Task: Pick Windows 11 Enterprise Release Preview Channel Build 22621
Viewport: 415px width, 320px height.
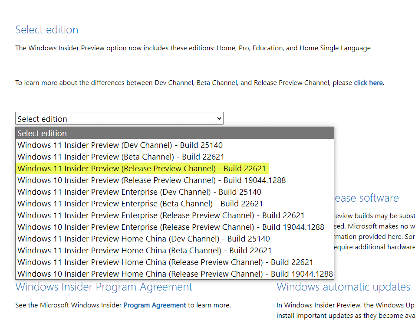Action: tap(161, 215)
